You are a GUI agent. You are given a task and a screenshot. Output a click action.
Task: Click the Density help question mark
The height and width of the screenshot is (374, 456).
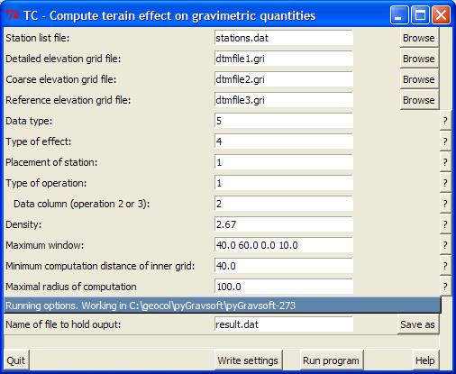[x=445, y=224]
